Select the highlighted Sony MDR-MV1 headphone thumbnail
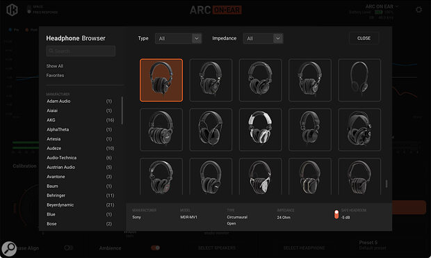The height and width of the screenshot is (258, 431). pyautogui.click(x=161, y=80)
